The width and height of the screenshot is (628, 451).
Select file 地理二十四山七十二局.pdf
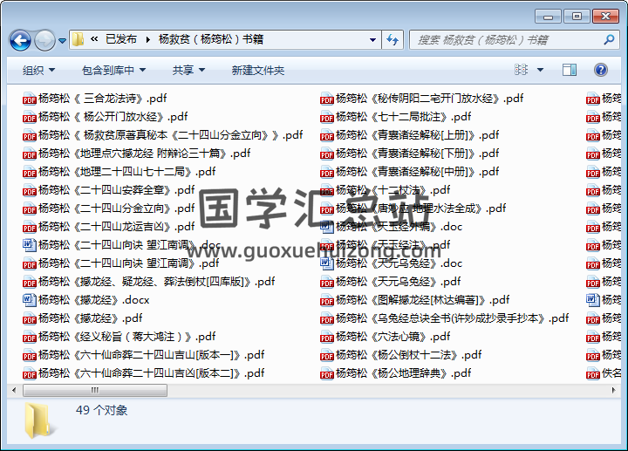pyautogui.click(x=119, y=172)
